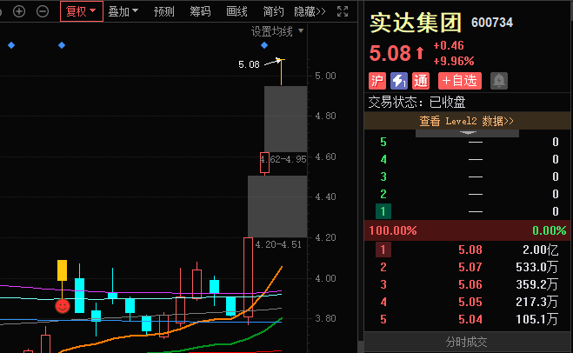Screen dimensions: 573x353
Task: Click the 4.62-4.95 gap range label
Action: click(283, 159)
